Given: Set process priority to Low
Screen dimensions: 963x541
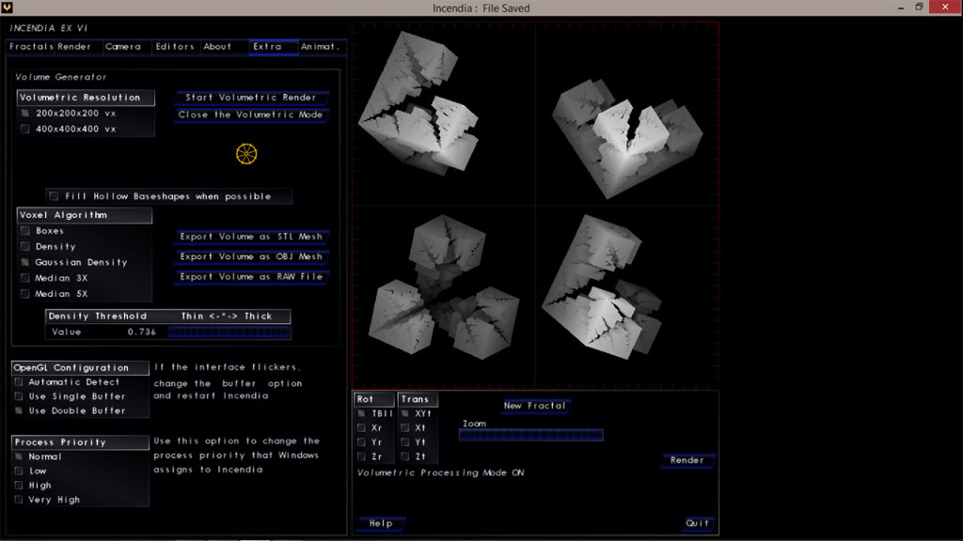Looking at the screenshot, I should coord(19,471).
